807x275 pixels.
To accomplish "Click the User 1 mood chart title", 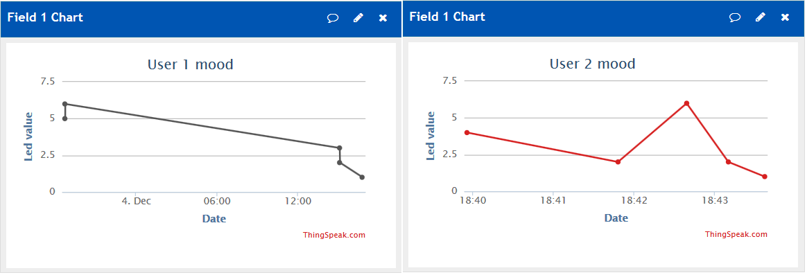I will (191, 64).
